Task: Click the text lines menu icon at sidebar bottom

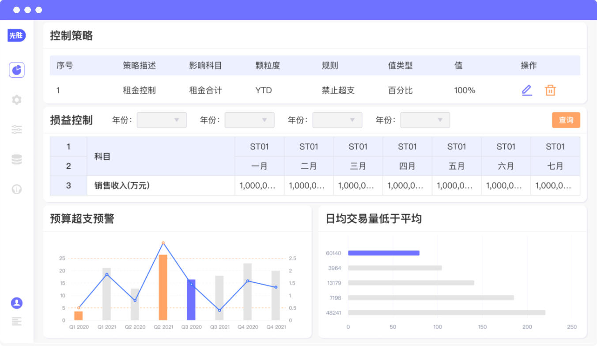Action: 17,321
